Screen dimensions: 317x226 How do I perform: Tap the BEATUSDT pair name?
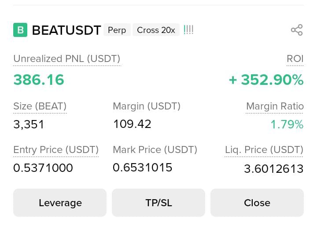point(66,30)
